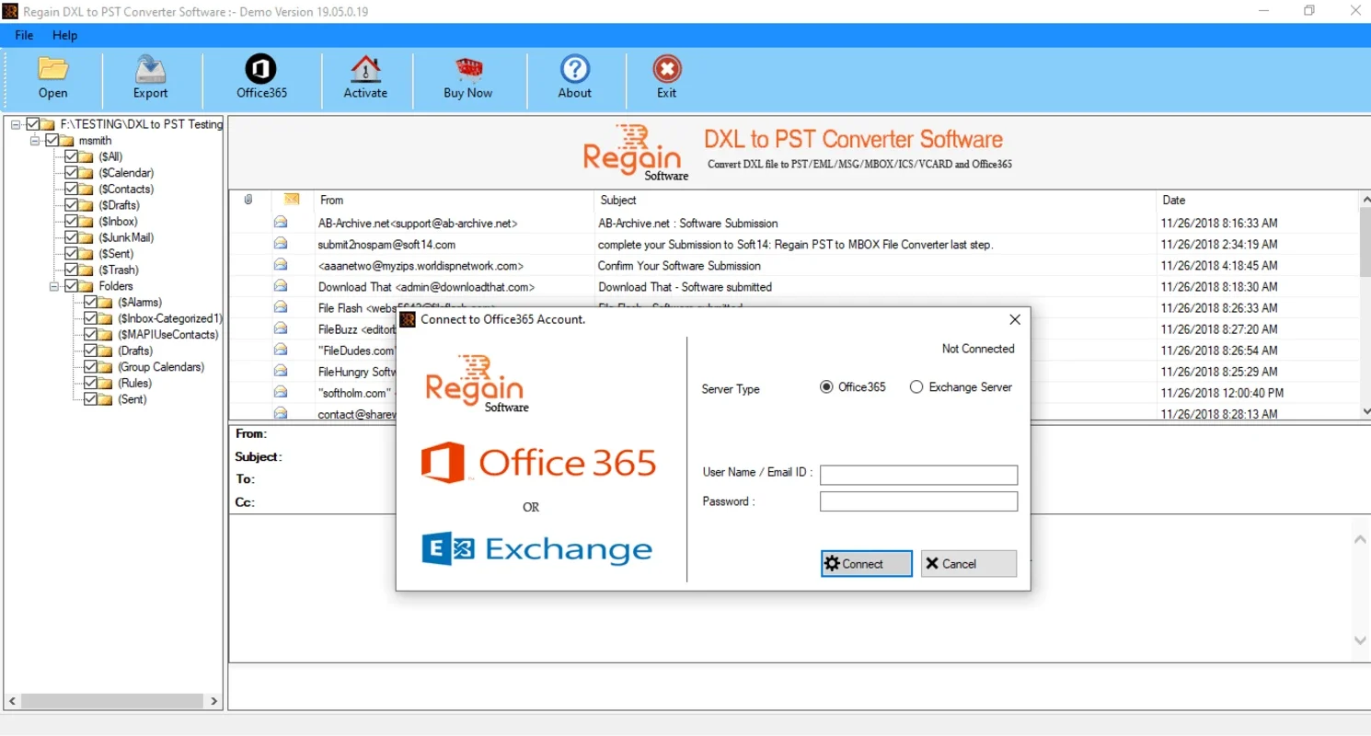The image size is (1371, 736).
Task: Click the Cancel button in dialog
Action: click(969, 564)
